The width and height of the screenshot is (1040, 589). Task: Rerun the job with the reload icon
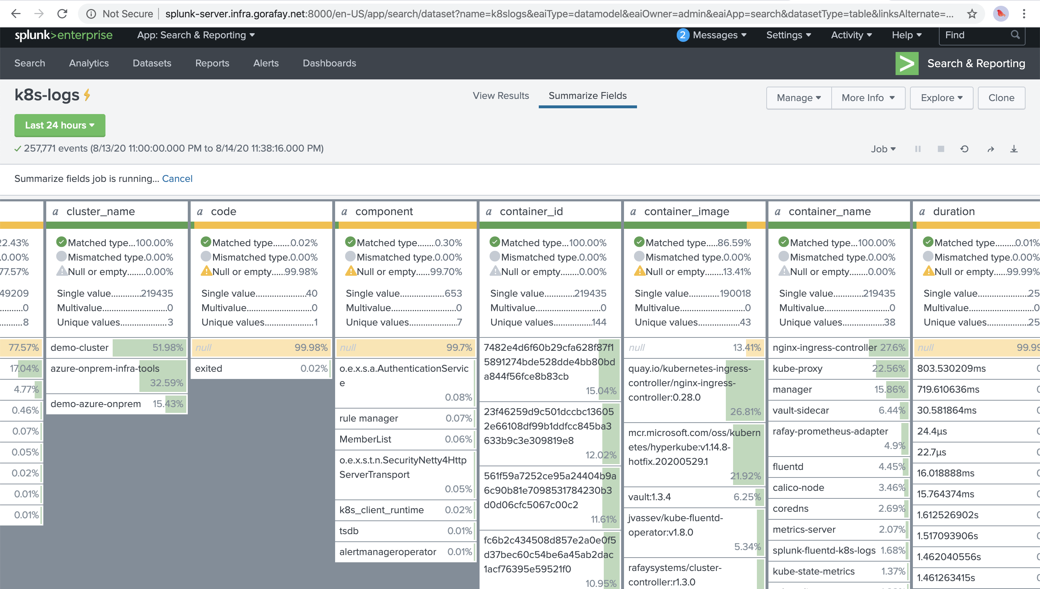964,149
